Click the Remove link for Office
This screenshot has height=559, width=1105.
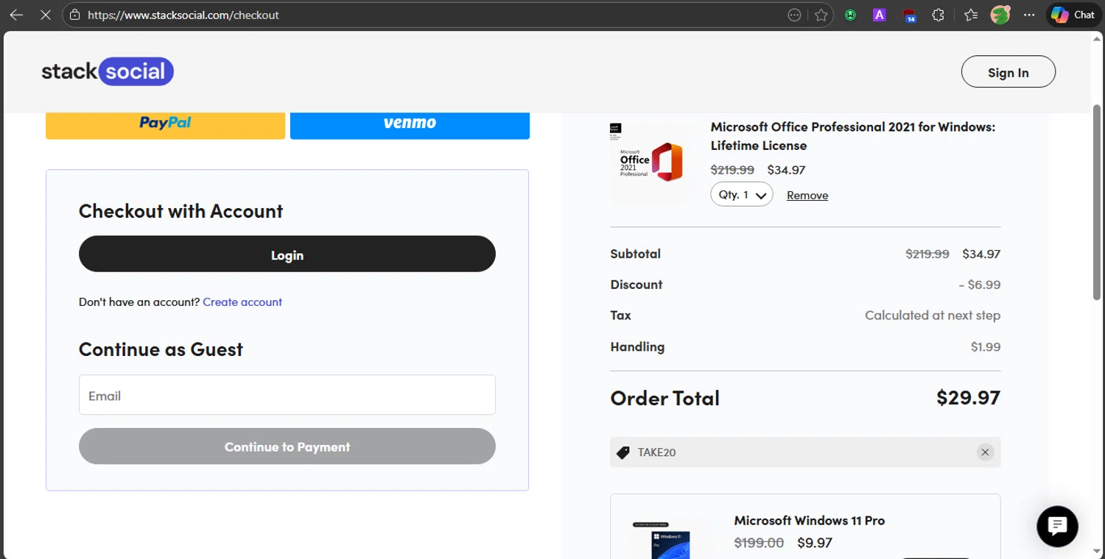coord(807,195)
